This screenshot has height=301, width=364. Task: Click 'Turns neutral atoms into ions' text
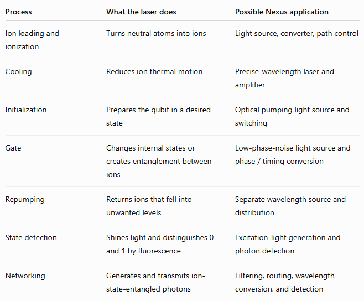point(156,33)
